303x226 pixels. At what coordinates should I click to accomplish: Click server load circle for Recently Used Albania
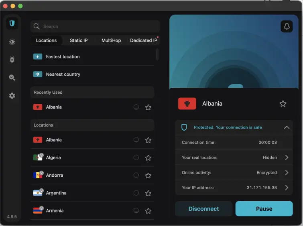[136, 107]
